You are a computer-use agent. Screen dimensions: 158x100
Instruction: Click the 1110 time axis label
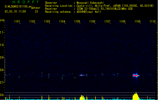(152, 21)
